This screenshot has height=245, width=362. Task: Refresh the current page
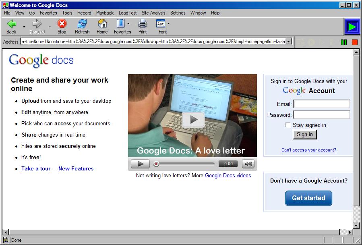click(82, 27)
